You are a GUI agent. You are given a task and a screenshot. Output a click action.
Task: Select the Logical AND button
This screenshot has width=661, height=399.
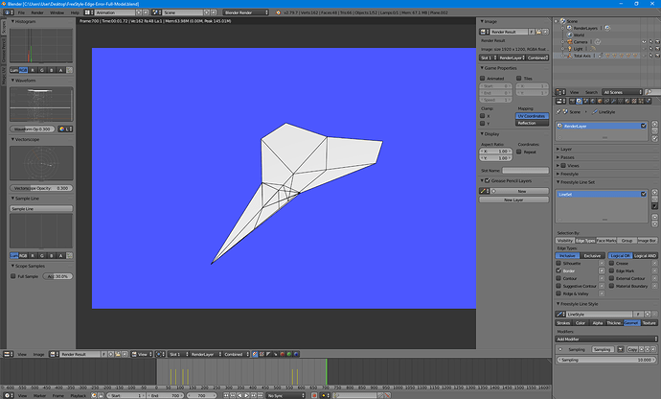645,255
